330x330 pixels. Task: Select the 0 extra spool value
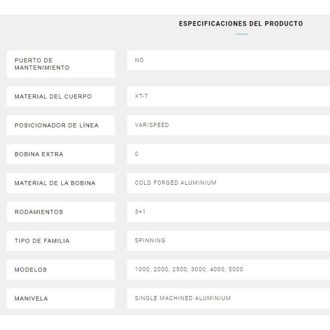137,154
